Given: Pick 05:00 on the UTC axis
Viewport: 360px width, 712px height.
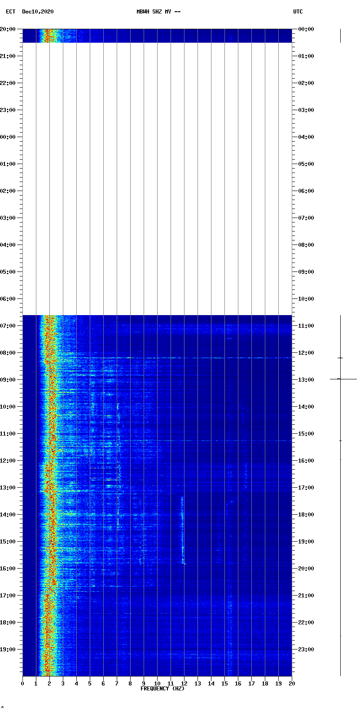Looking at the screenshot, I should [x=306, y=164].
